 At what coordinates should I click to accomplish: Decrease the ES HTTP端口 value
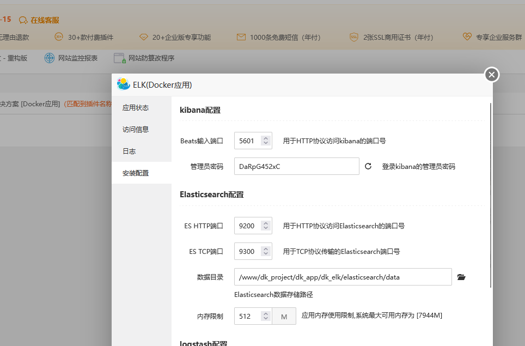pos(266,228)
